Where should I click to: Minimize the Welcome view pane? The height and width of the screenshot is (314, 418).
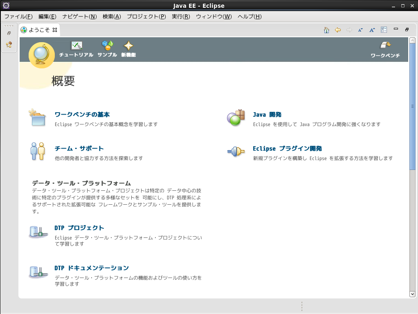[396, 29]
